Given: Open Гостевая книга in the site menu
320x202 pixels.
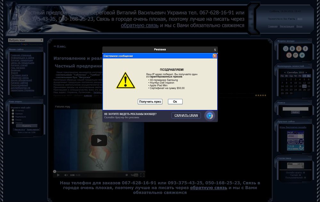Looking at the screenshot, I should coord(19,75).
